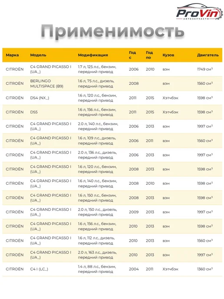This screenshot has width=224, height=299.
Task: Select the Кузов column header
Action: pos(168,55)
